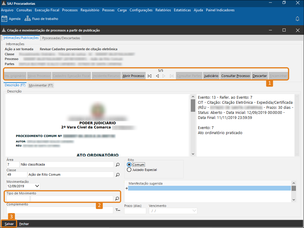Click the Salvar button
Screen dimensions: 304x228
[x=9, y=224]
